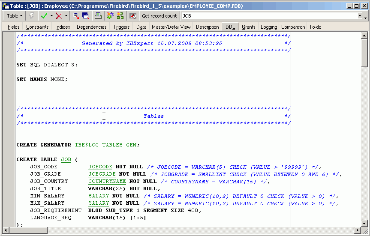Click the 'SET SQL DIALECT 3;' line
This screenshot has width=370, height=236.
47,65
